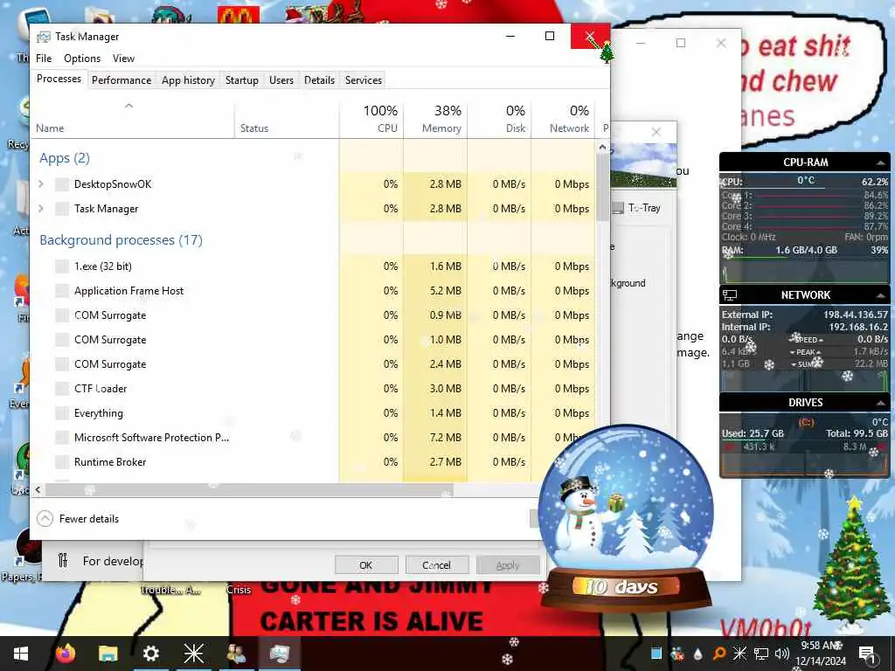Screen dimensions: 895x671
Task: Open the Startup tab
Action: click(x=242, y=80)
